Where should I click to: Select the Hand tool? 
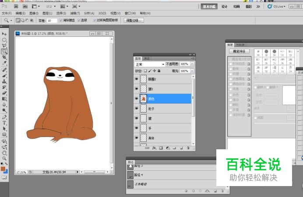coord(4,153)
